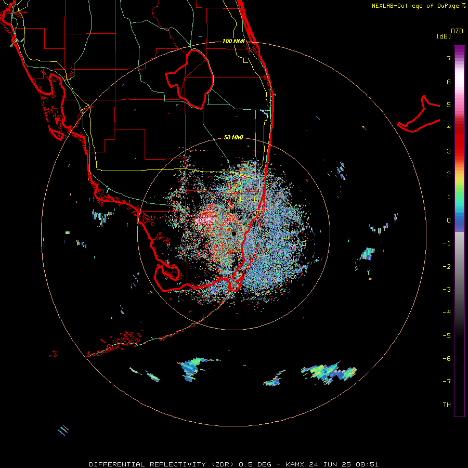Click the -3 value on color scale
This screenshot has height=468, width=468.
click(x=447, y=290)
